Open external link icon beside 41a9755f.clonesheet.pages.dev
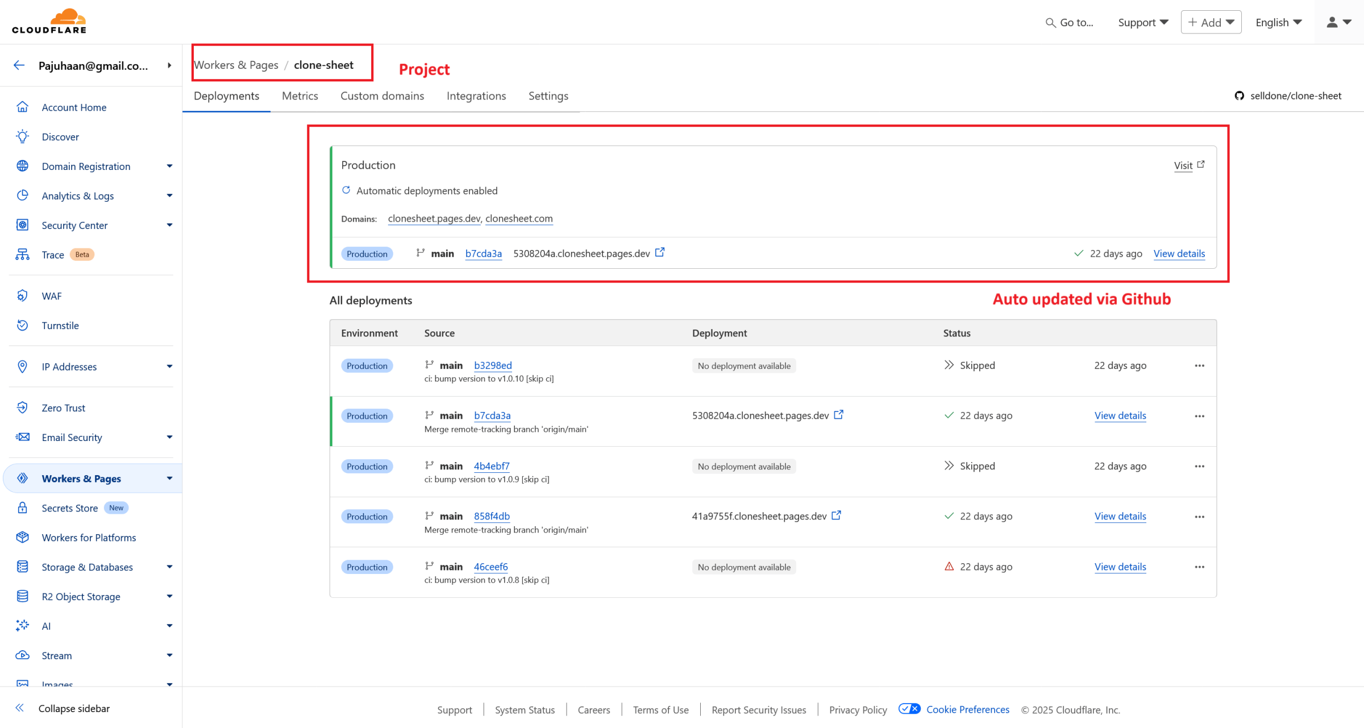1364x728 pixels. 837,515
